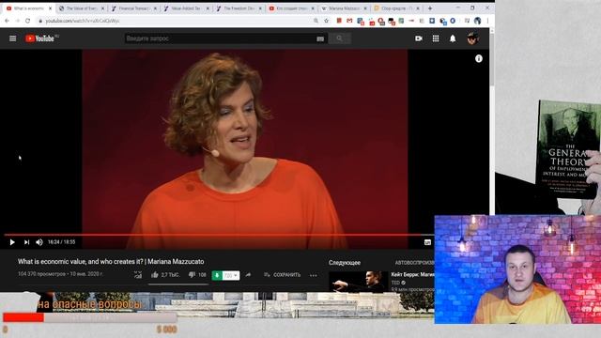
Task: Mute the video volume speaker
Action: pos(39,242)
